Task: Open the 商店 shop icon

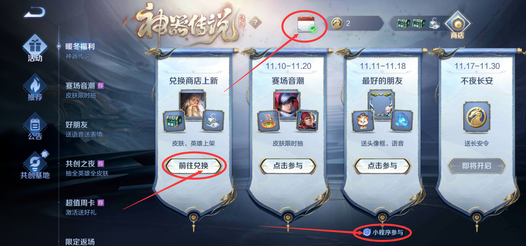Action: (x=457, y=25)
